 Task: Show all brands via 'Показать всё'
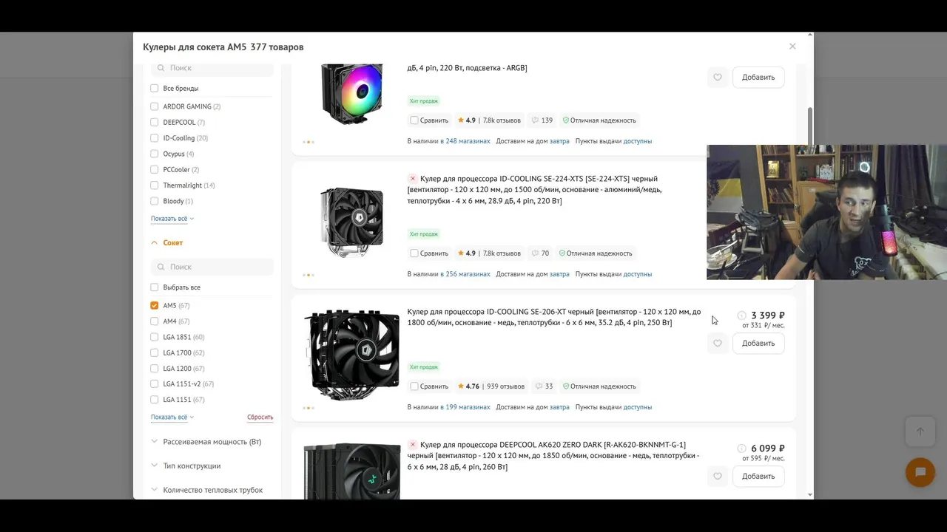(172, 219)
